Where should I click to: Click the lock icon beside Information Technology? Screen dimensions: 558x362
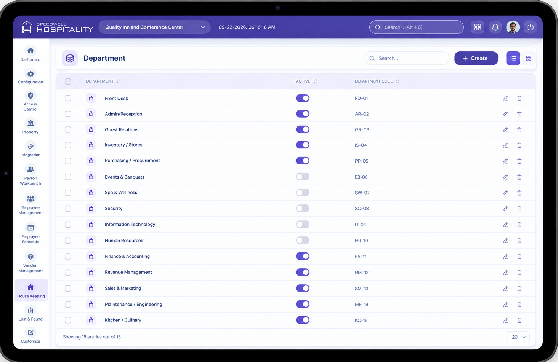91,225
